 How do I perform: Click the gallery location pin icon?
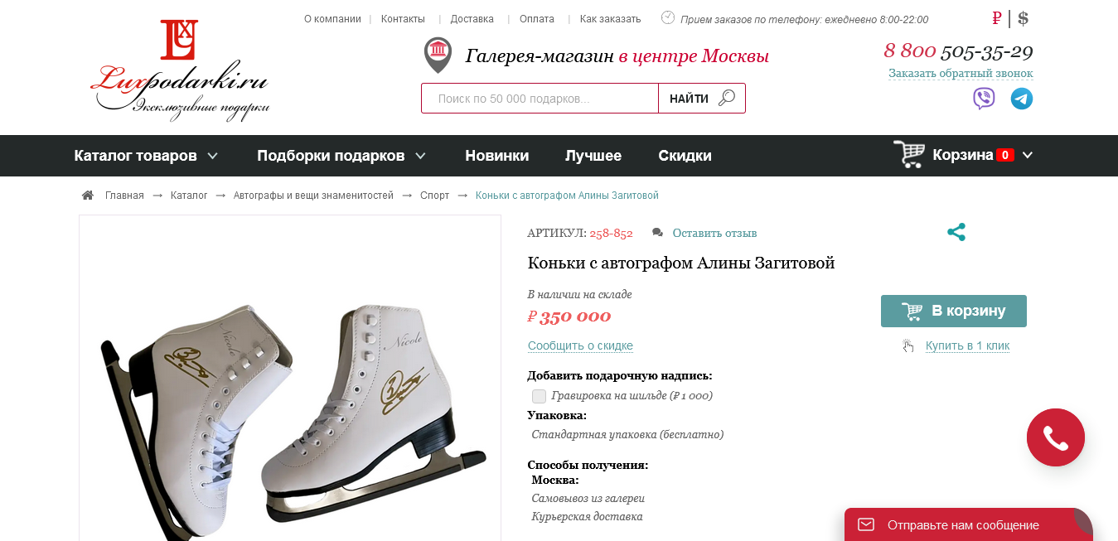point(438,55)
